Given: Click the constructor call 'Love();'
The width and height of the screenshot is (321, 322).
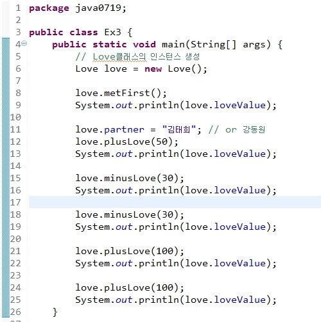Looking at the screenshot, I should click(187, 69).
